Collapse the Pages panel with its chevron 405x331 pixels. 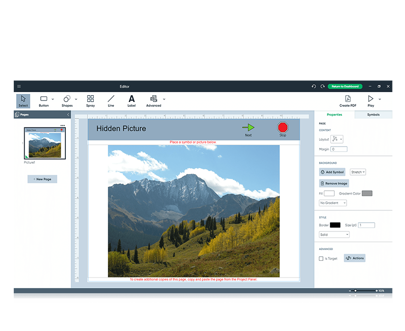(x=68, y=114)
